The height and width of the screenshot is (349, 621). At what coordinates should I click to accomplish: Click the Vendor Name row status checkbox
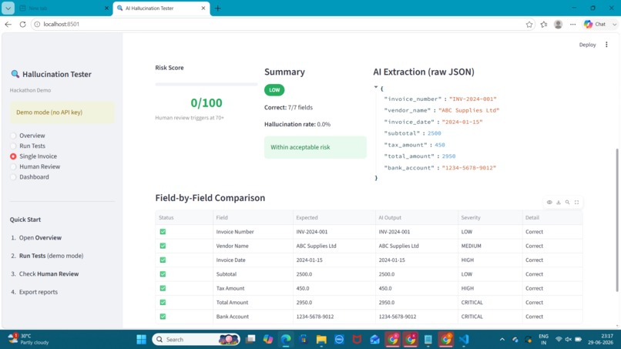click(163, 246)
